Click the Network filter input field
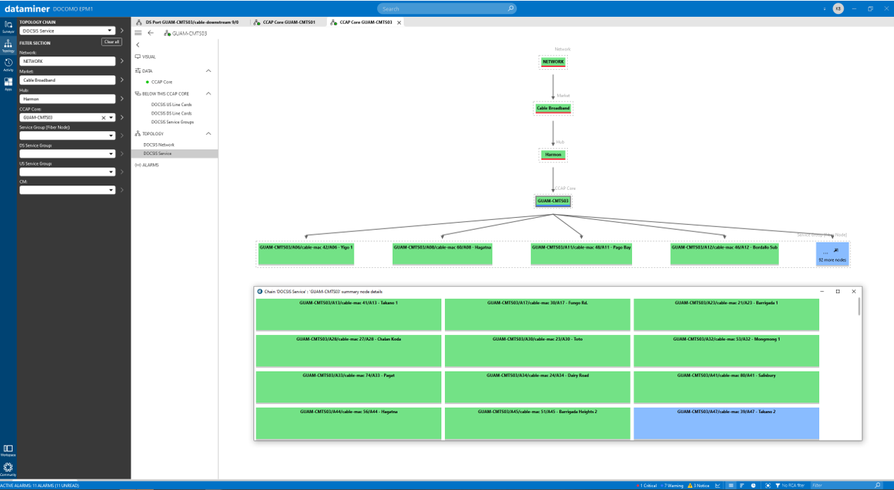 tap(67, 61)
